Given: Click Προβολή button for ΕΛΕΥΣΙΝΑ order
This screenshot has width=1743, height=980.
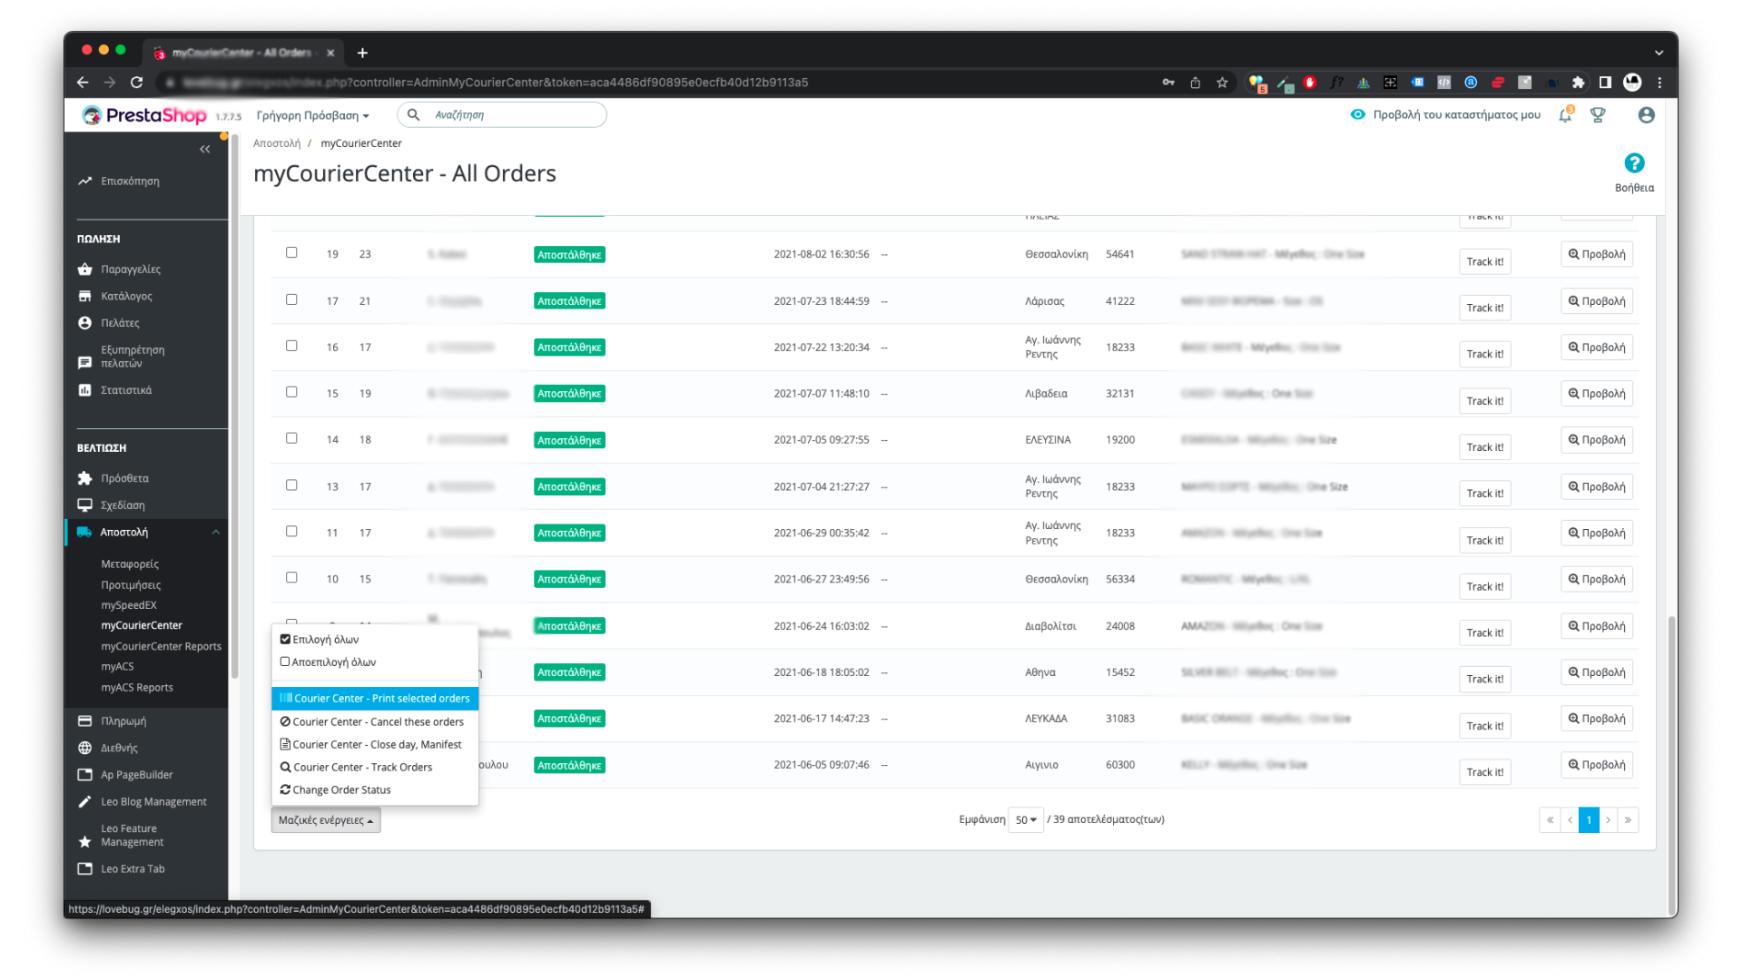Looking at the screenshot, I should pyautogui.click(x=1596, y=440).
